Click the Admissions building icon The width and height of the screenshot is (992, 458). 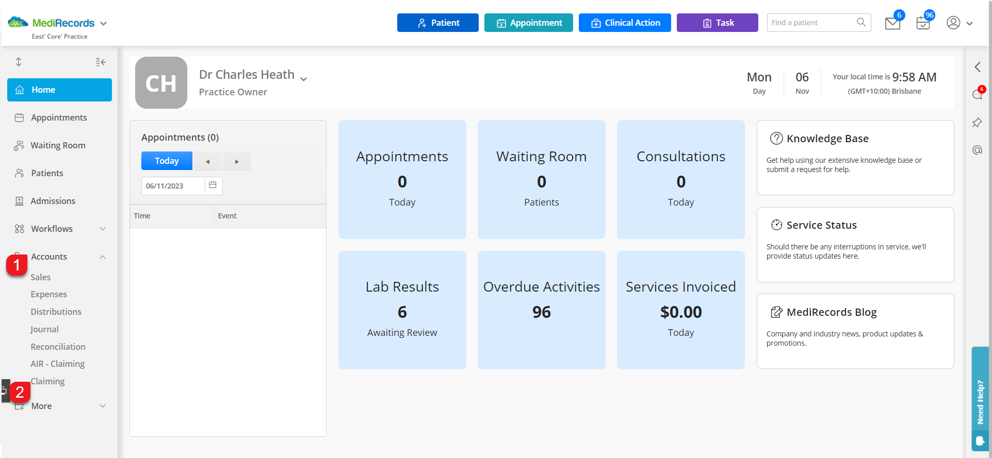(20, 201)
